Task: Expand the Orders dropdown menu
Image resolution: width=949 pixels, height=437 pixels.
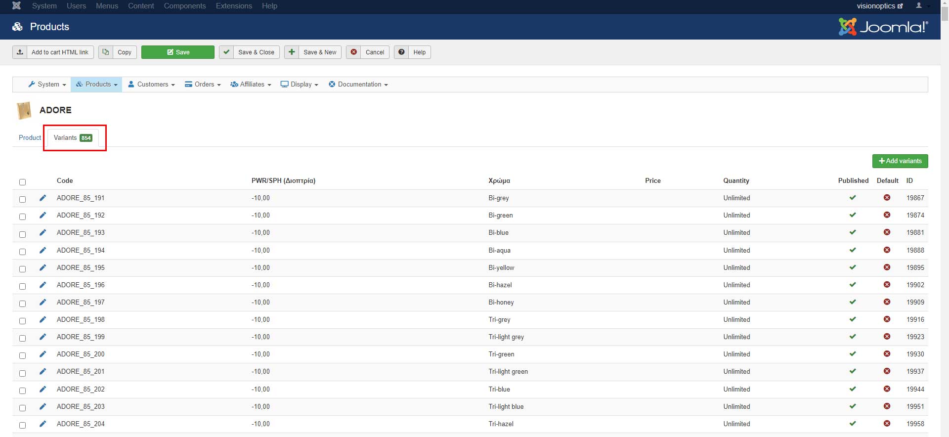Action: (203, 85)
